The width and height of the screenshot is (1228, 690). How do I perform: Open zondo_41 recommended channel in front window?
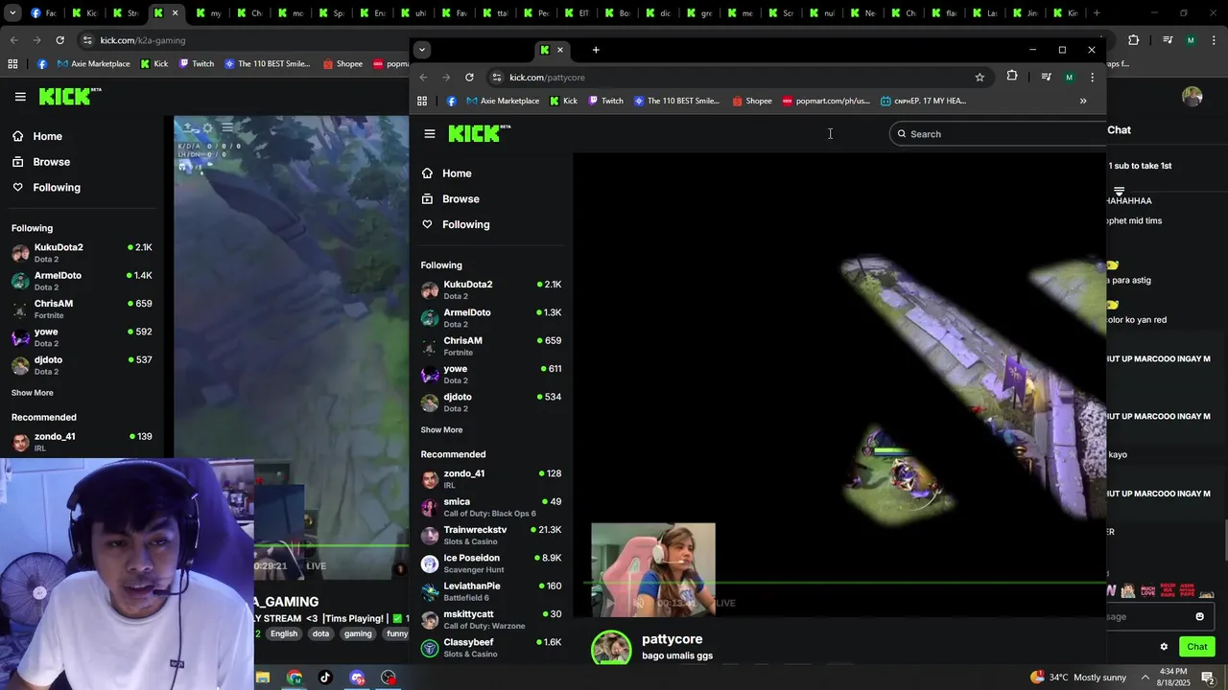tap(491, 479)
